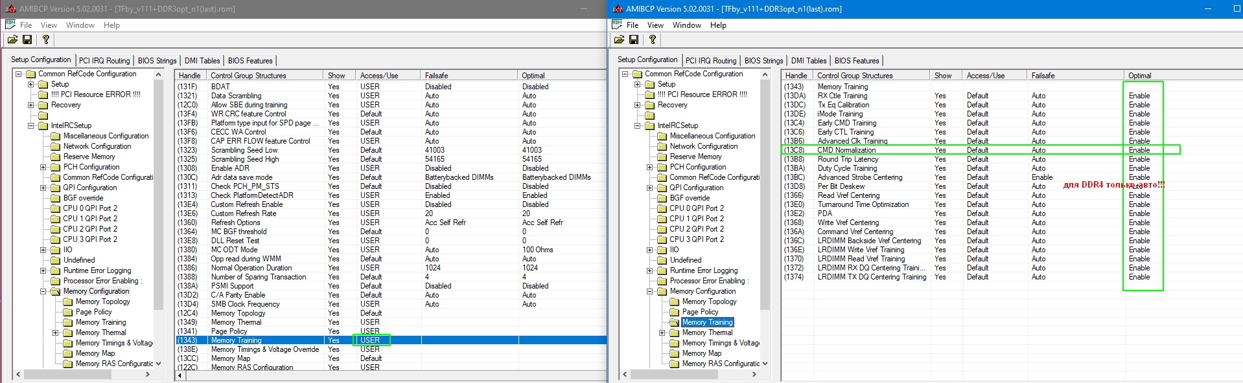This screenshot has height=383, width=1243.
Task: Click folder icon of Page Policy in right tree
Action: pos(675,312)
